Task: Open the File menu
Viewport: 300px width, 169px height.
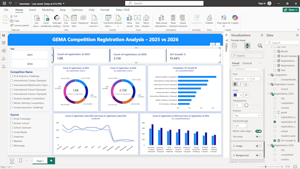Action: tap(6, 10)
